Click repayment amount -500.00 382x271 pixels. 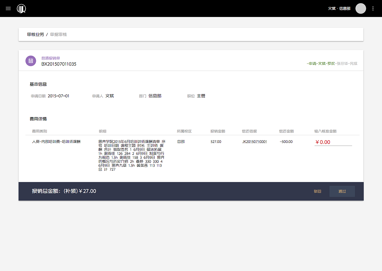pyautogui.click(x=286, y=142)
